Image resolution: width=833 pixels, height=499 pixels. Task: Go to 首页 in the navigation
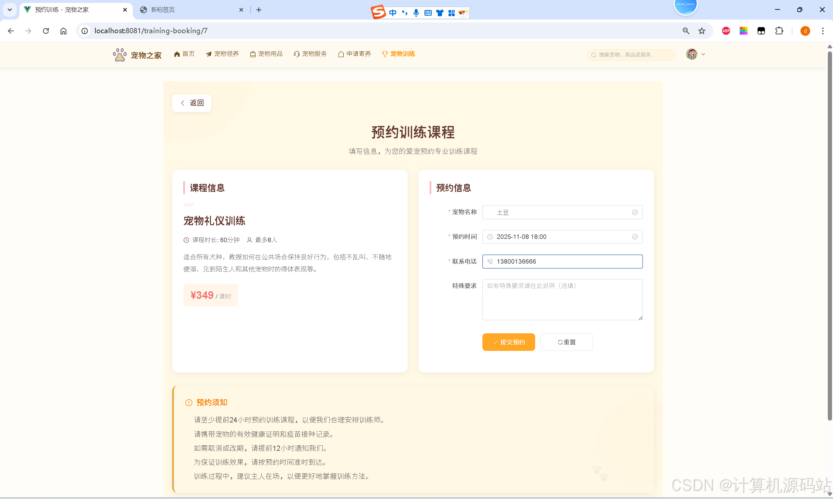tap(184, 54)
